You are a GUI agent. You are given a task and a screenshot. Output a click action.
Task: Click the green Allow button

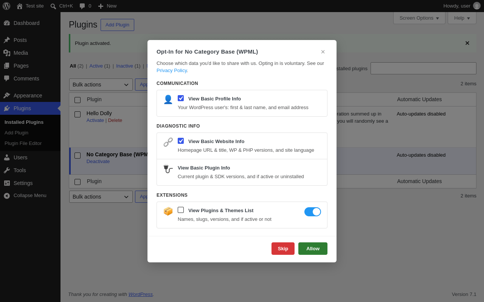coord(313,248)
